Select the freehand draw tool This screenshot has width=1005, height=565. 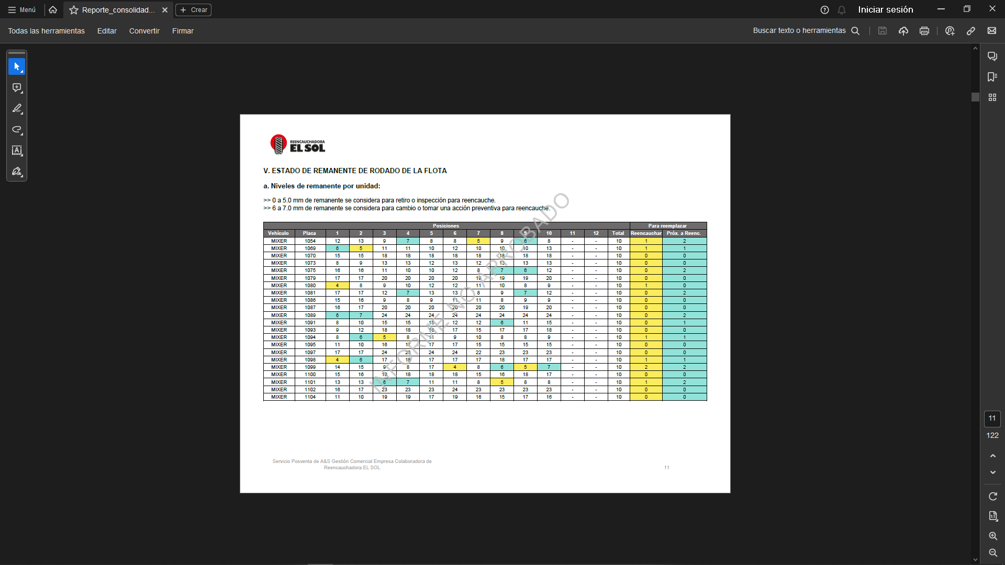[x=17, y=130]
